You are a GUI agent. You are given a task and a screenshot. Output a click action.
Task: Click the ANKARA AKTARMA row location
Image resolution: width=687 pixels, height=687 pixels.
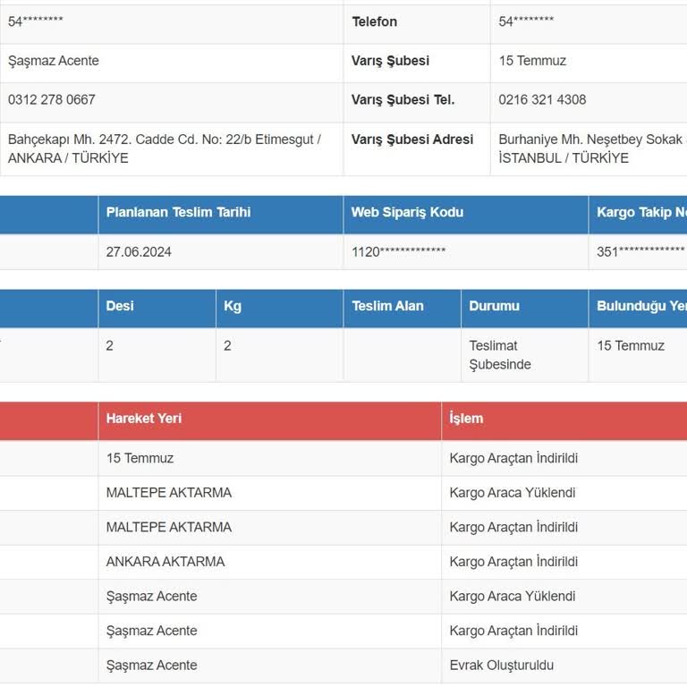[x=165, y=562]
